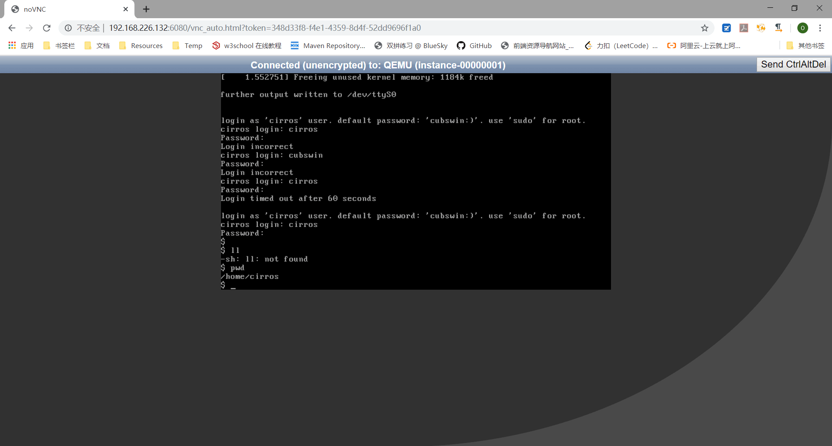832x446 pixels.
Task: Open the GitHub bookmark
Action: coord(474,45)
